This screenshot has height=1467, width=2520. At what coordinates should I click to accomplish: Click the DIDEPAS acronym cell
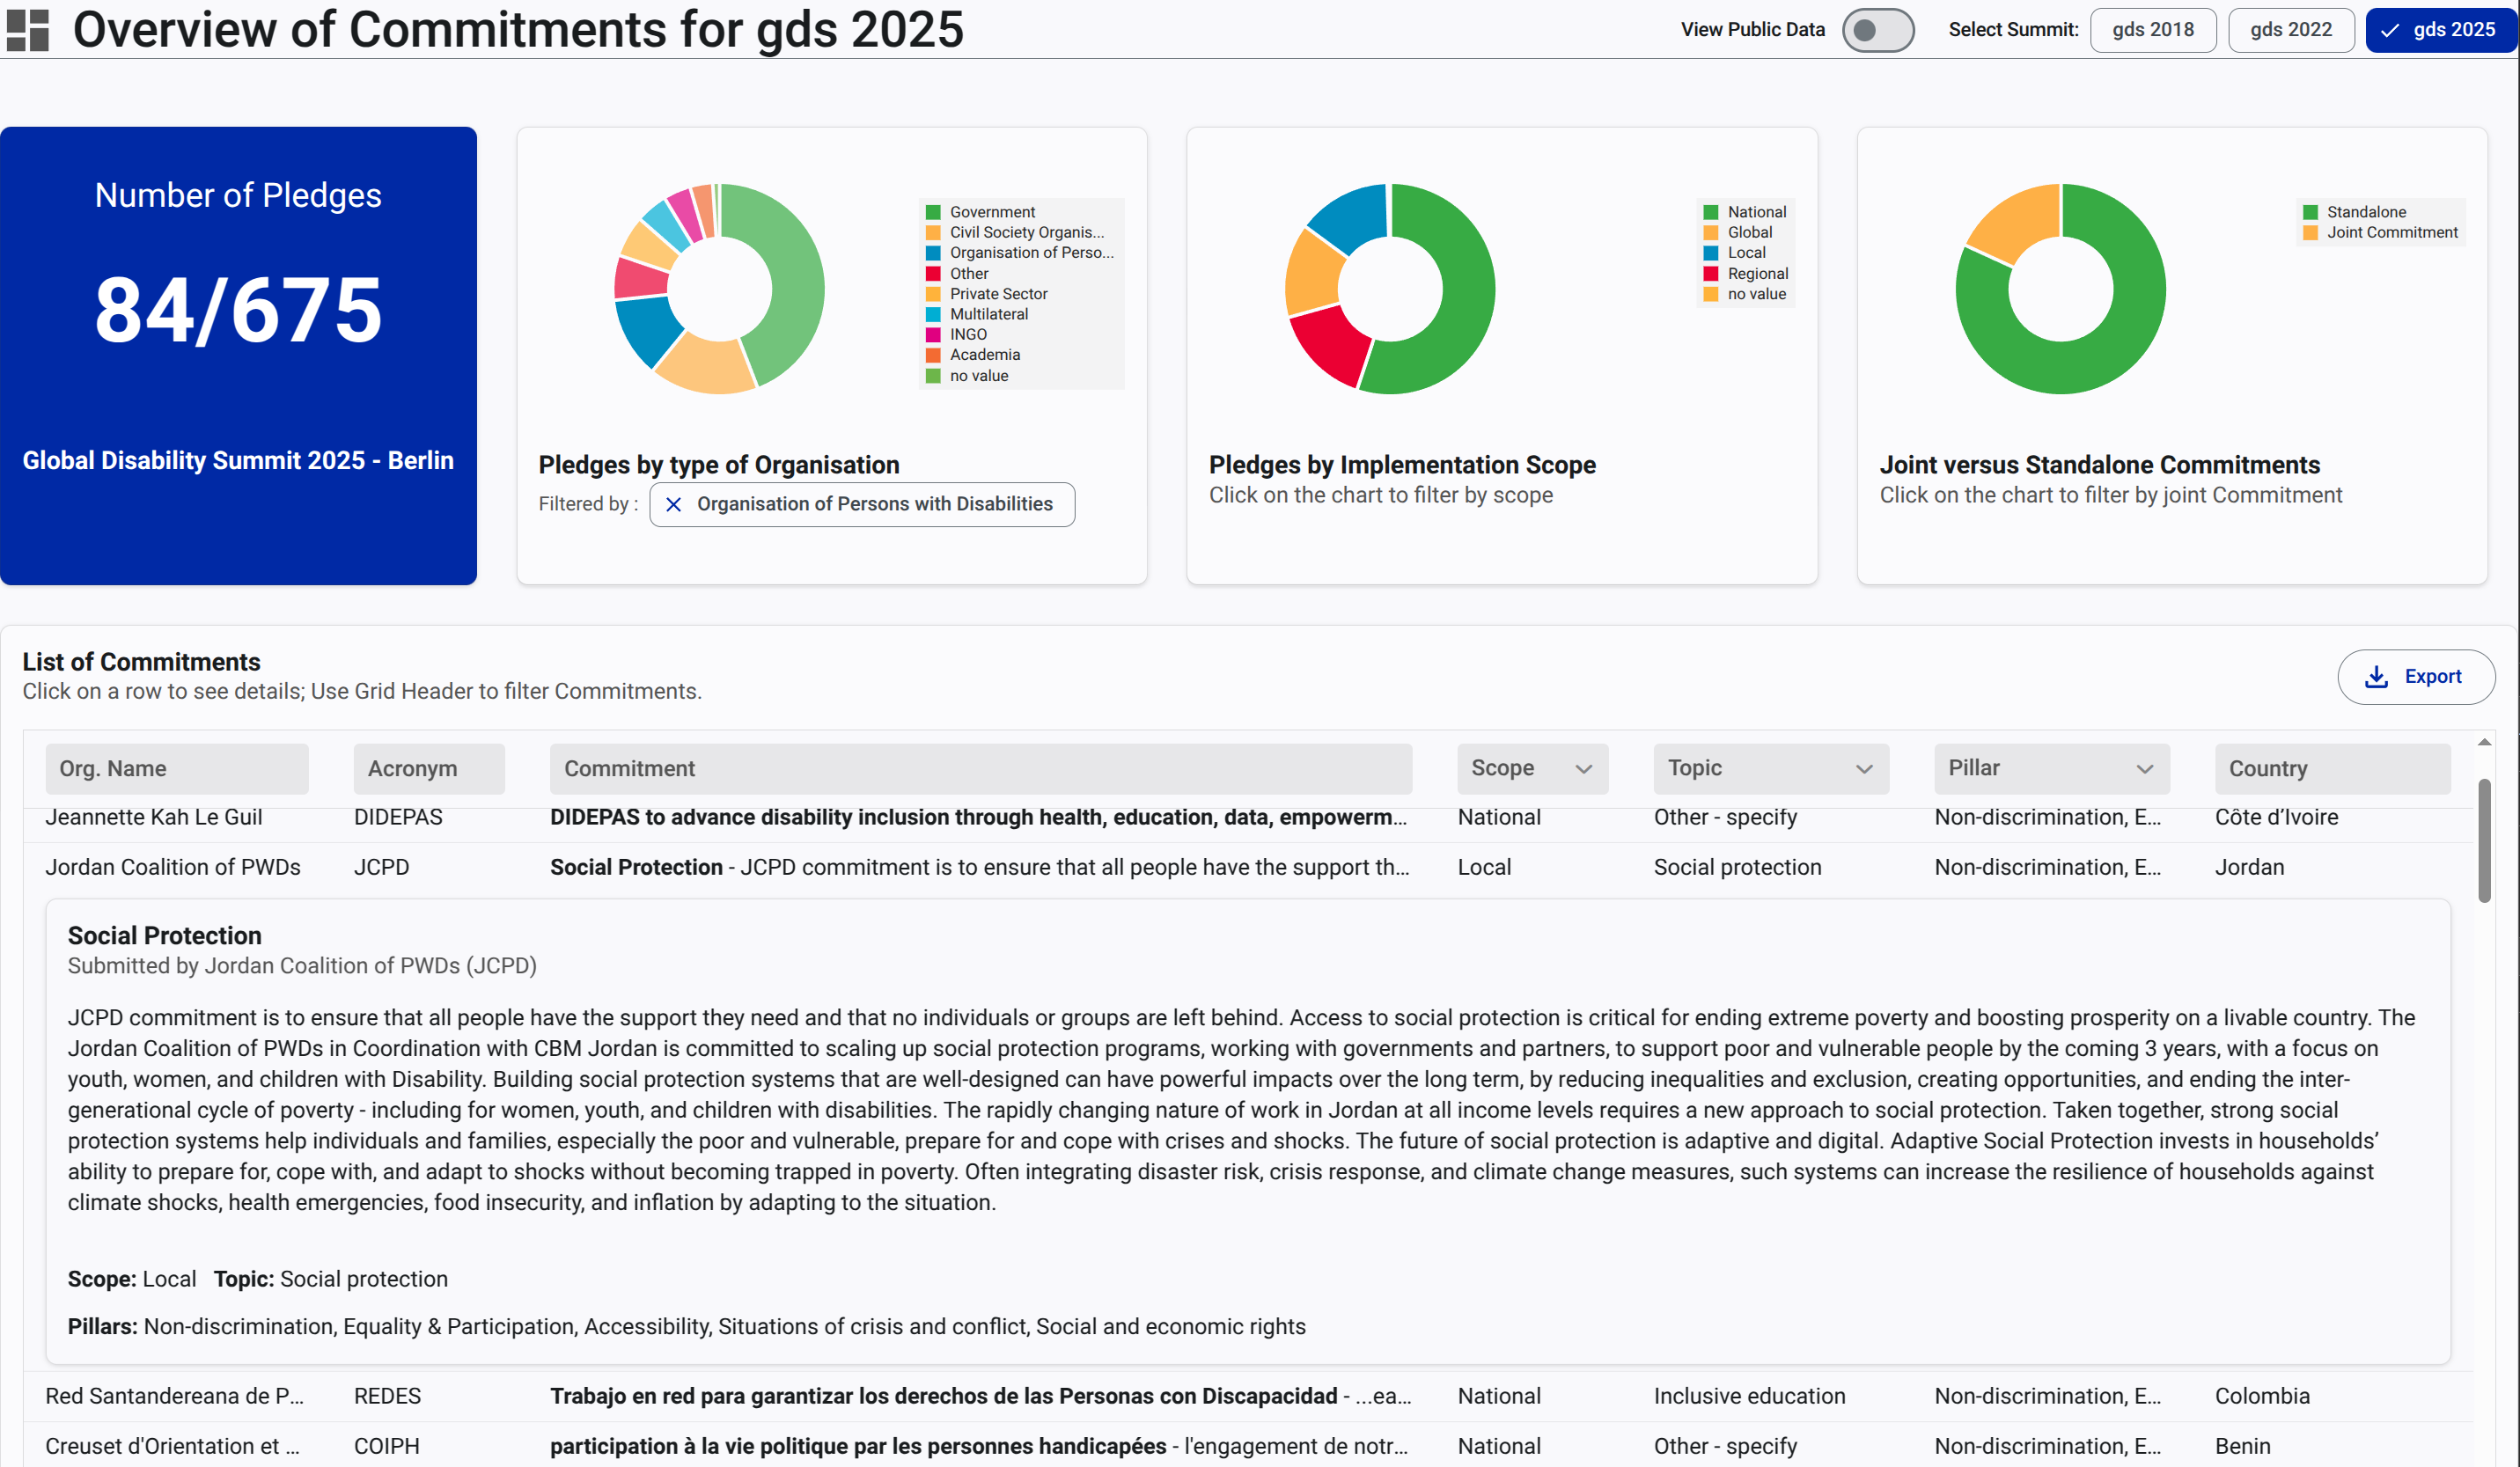(x=398, y=818)
